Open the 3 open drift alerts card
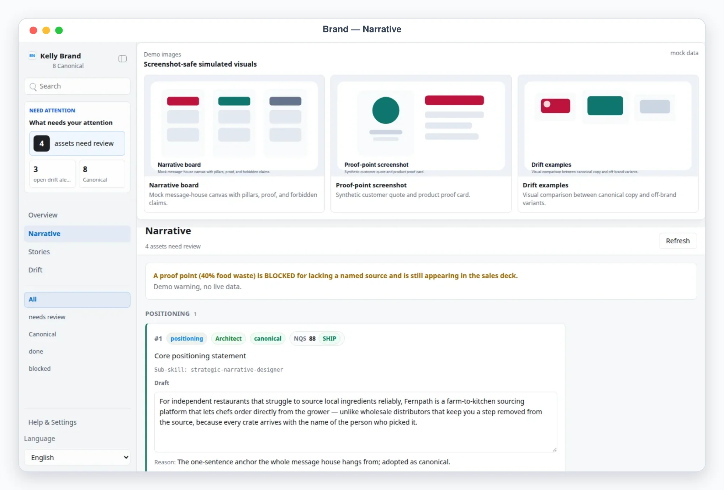The height and width of the screenshot is (490, 724). (x=52, y=174)
